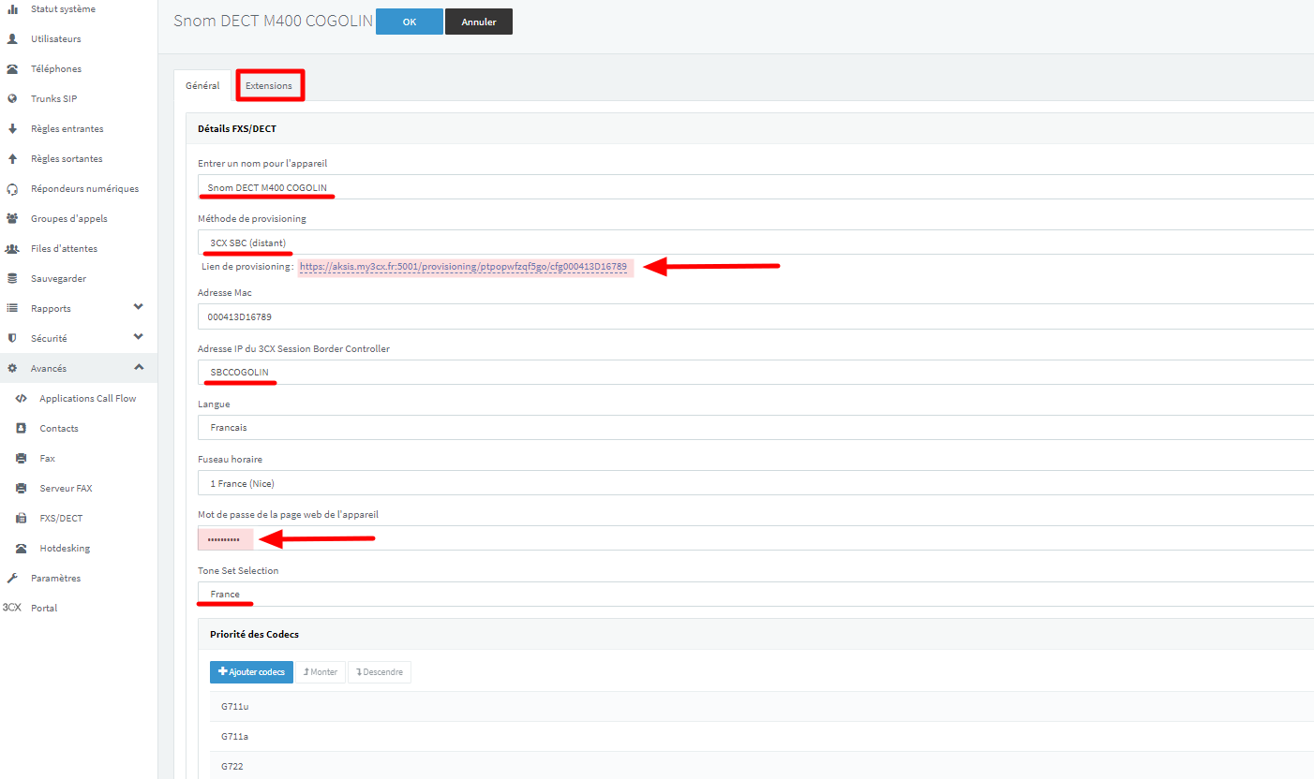
Task: Open FXS/DECT menu item
Action: tap(61, 519)
